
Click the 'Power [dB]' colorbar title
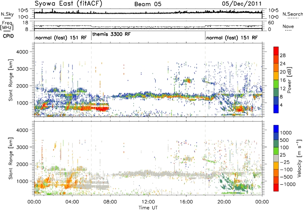click(289, 80)
